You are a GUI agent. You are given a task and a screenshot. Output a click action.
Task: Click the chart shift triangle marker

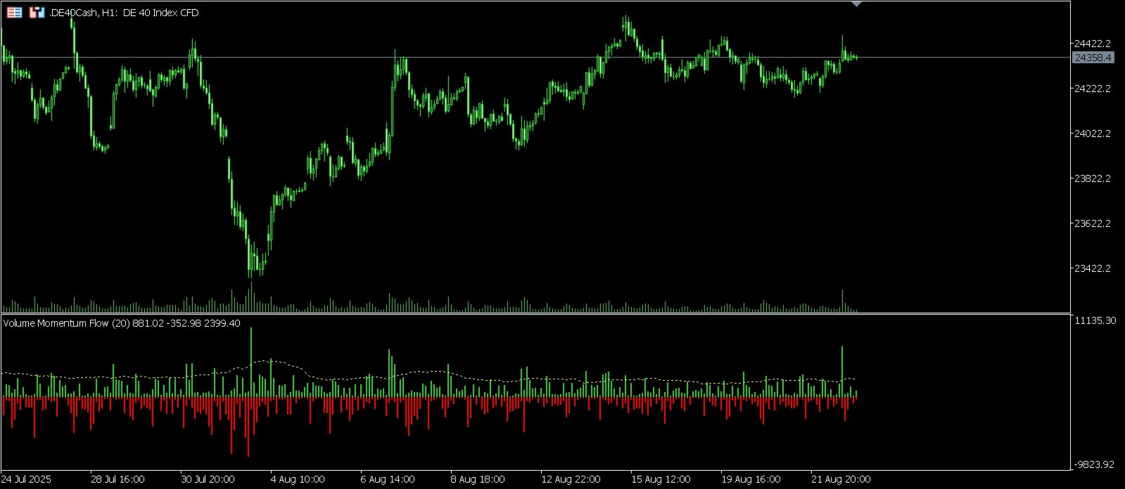(x=856, y=4)
